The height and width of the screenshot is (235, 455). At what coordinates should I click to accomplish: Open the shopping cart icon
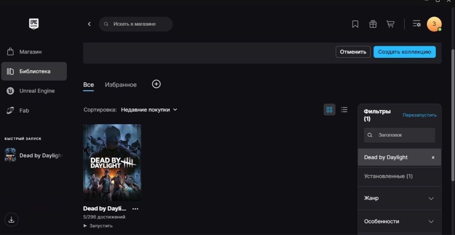(x=390, y=24)
